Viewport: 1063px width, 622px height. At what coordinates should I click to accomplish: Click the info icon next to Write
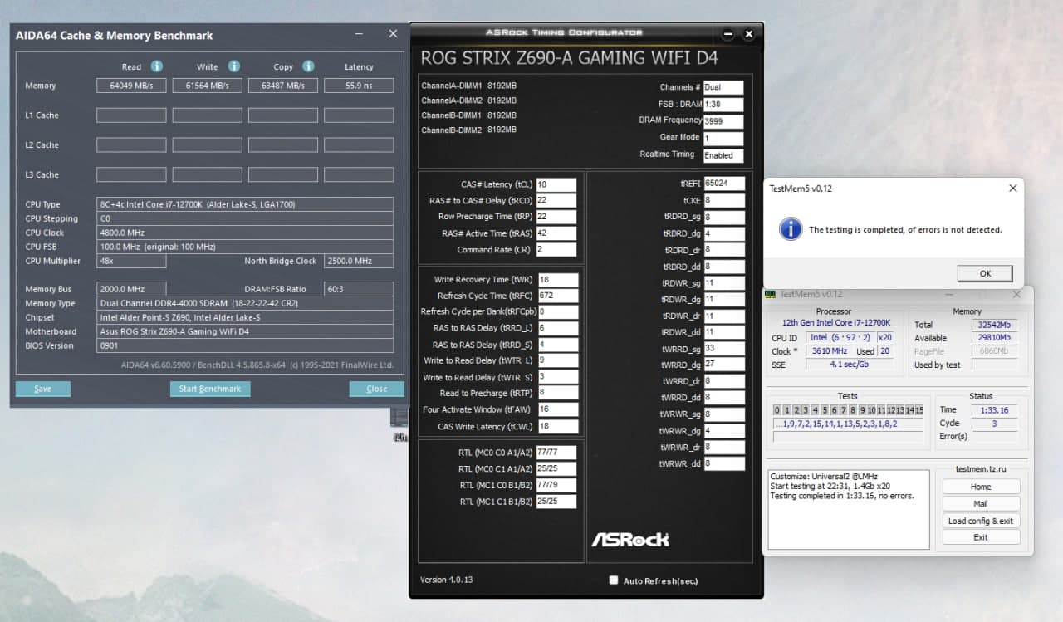coord(234,66)
